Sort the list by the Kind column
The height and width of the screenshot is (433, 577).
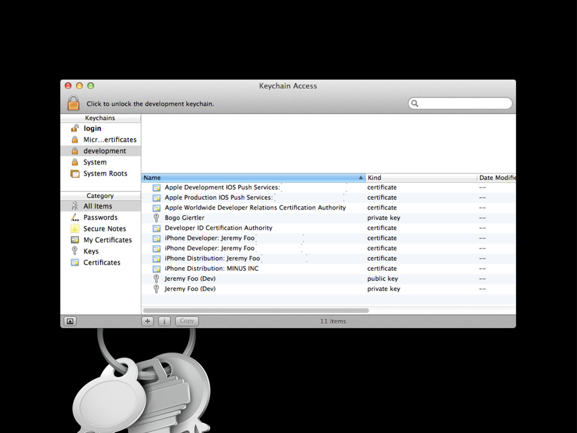[421, 178]
